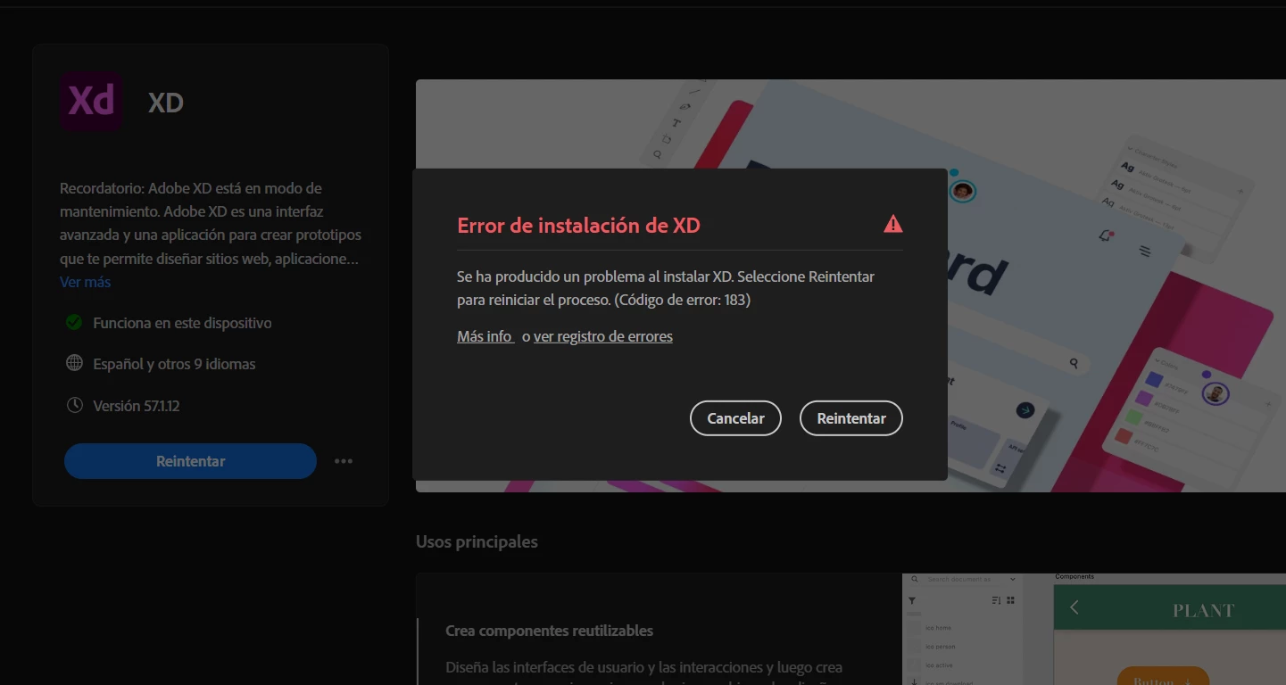Open the three-dot more options menu

point(344,461)
